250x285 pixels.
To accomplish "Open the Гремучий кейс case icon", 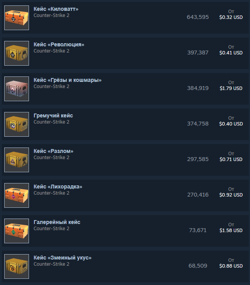I will click(17, 124).
